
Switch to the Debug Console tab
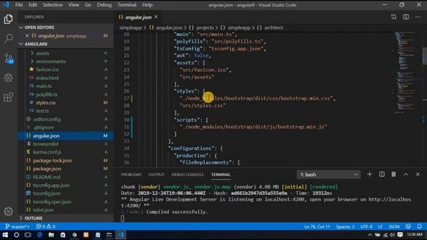pos(187,175)
